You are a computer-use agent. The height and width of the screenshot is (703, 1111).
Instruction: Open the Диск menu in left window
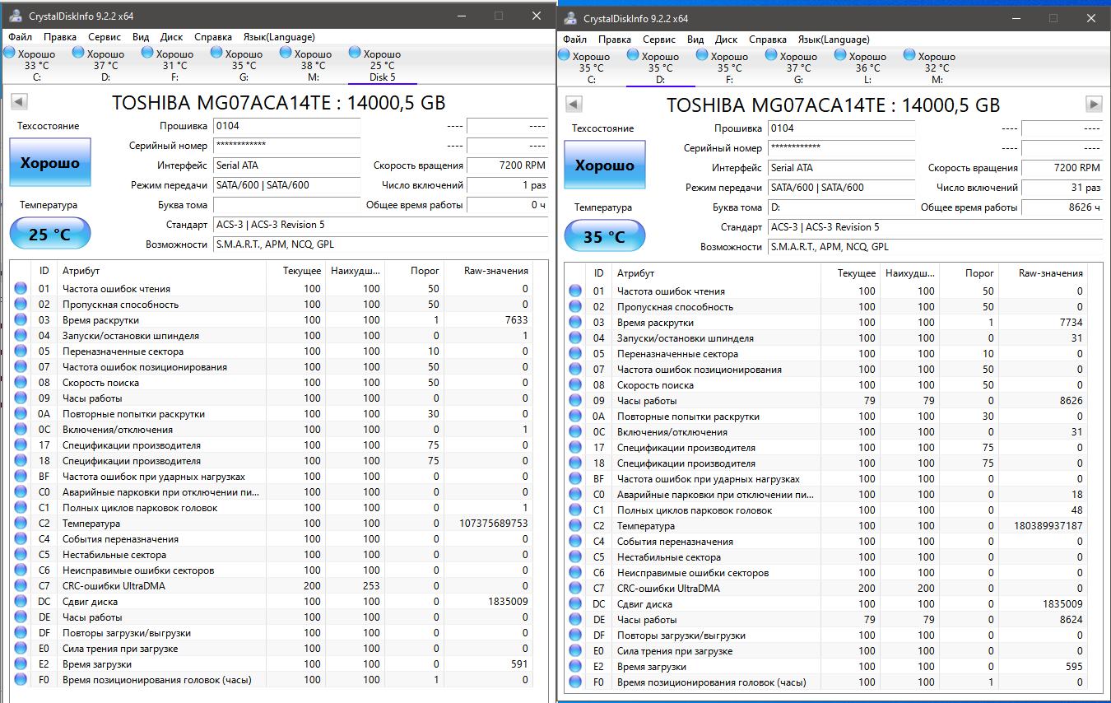172,37
